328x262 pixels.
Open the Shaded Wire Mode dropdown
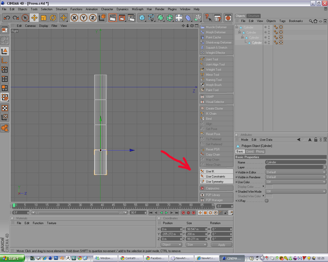[x=296, y=191]
